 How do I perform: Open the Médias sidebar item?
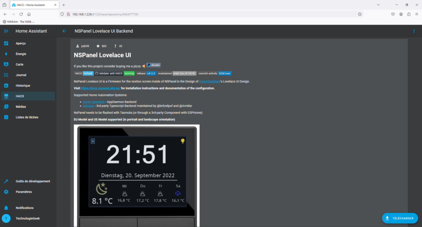click(28, 107)
